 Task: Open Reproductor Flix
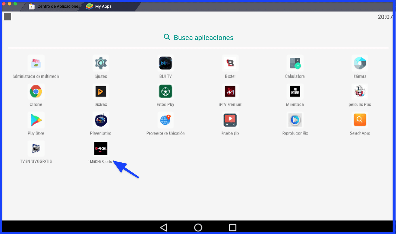click(x=295, y=120)
